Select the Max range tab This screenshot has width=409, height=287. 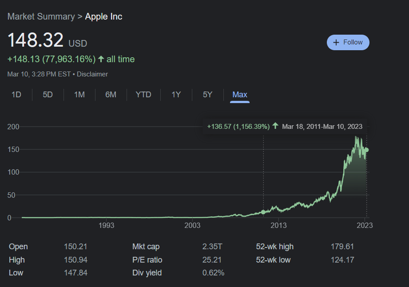click(240, 95)
